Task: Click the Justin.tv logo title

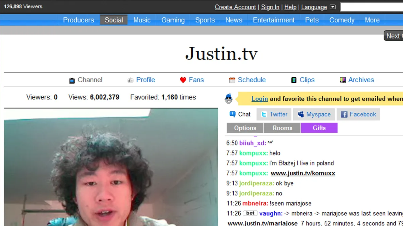Action: tap(221, 54)
